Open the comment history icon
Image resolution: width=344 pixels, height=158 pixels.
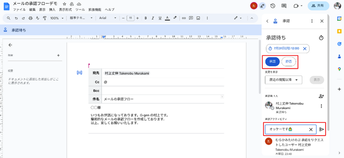pyautogui.click(x=284, y=6)
